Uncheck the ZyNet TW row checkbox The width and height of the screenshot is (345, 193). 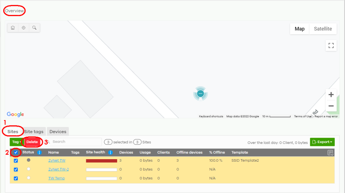pos(16,160)
